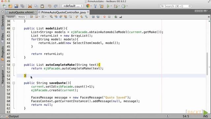The width and height of the screenshot is (211, 119).
Task: Collapse the saveQuote method fold
Action: click(14, 83)
